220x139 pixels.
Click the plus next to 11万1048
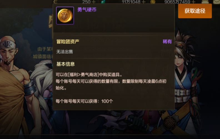(x=144, y=2)
